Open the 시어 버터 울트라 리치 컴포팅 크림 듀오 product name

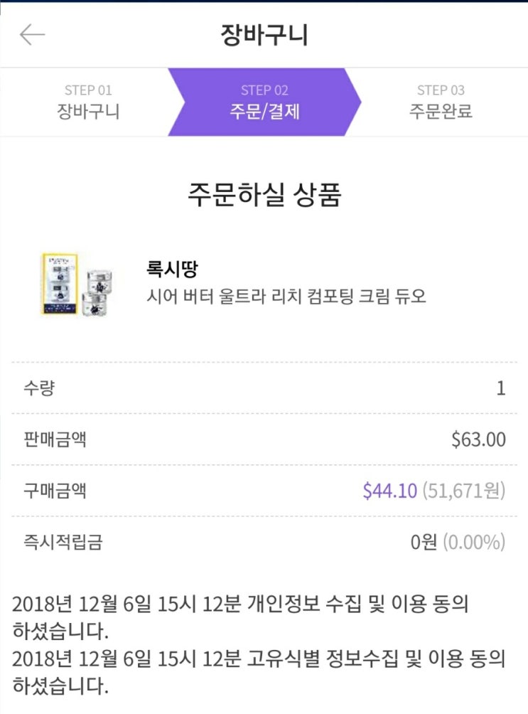[x=285, y=296]
